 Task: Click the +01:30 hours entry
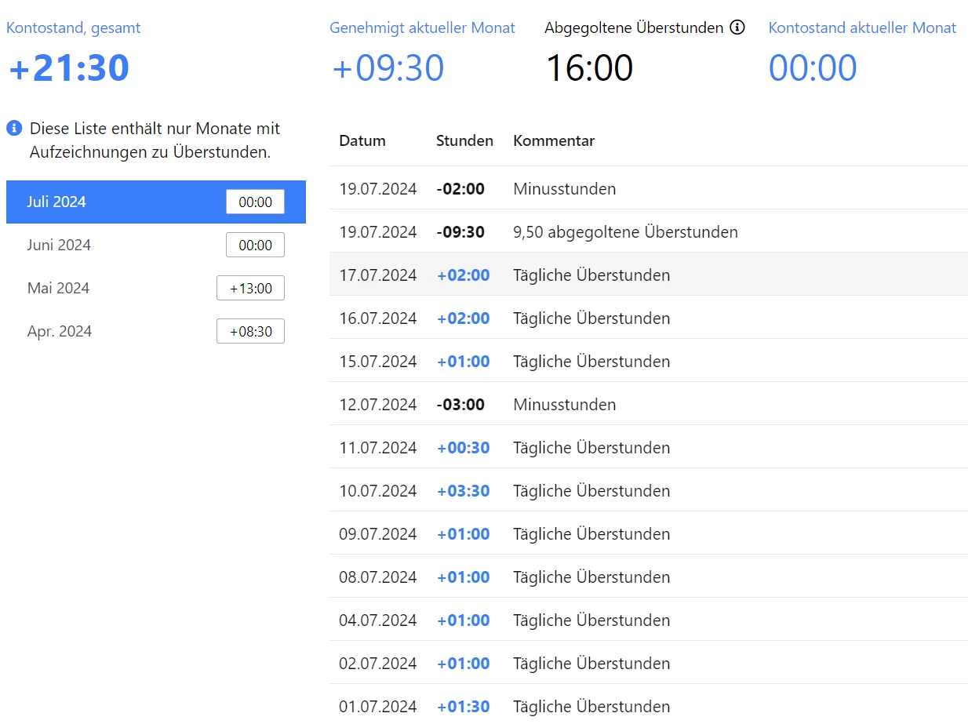[x=463, y=707]
